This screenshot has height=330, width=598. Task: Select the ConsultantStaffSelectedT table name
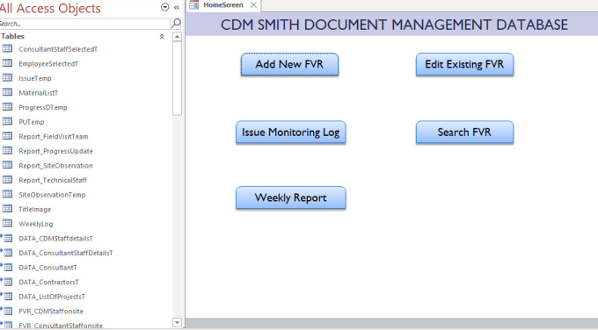pyautogui.click(x=58, y=49)
